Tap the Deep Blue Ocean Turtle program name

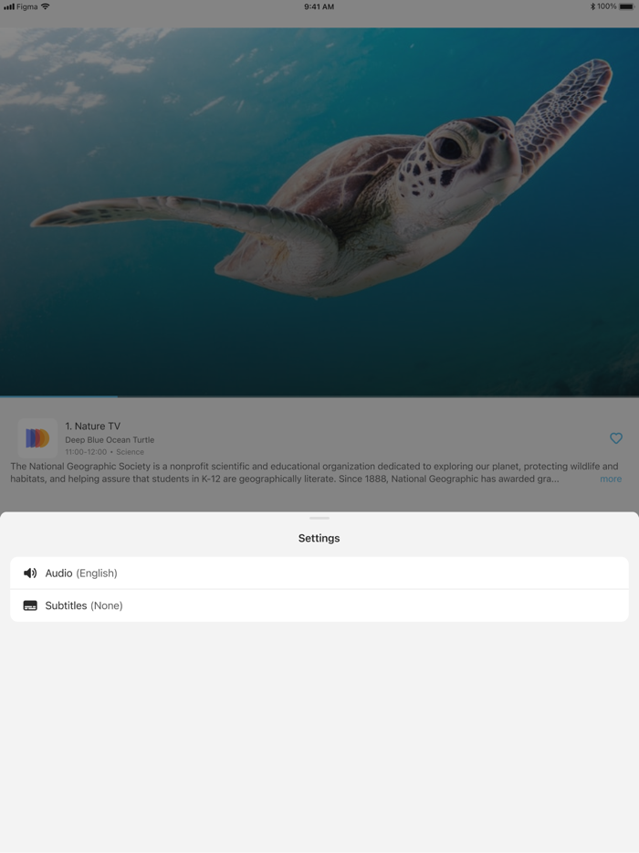(110, 439)
